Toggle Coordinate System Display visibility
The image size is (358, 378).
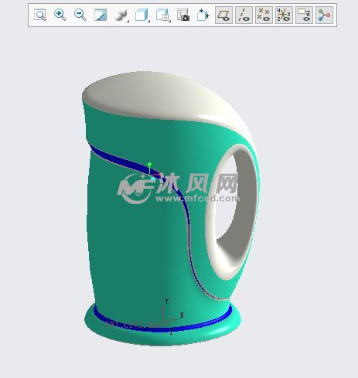click(284, 15)
